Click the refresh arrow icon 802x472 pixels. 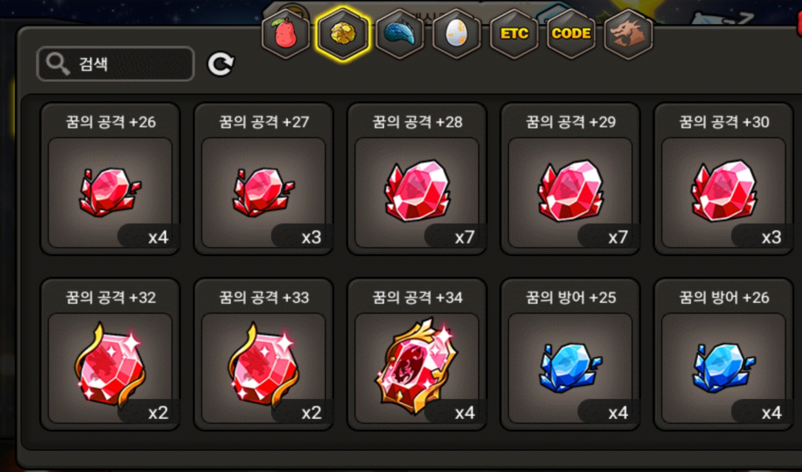click(220, 64)
